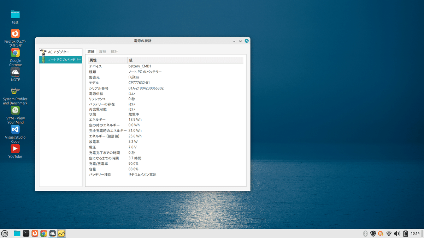Open the Linux Mint start menu
424x238 pixels.
pyautogui.click(x=5, y=233)
